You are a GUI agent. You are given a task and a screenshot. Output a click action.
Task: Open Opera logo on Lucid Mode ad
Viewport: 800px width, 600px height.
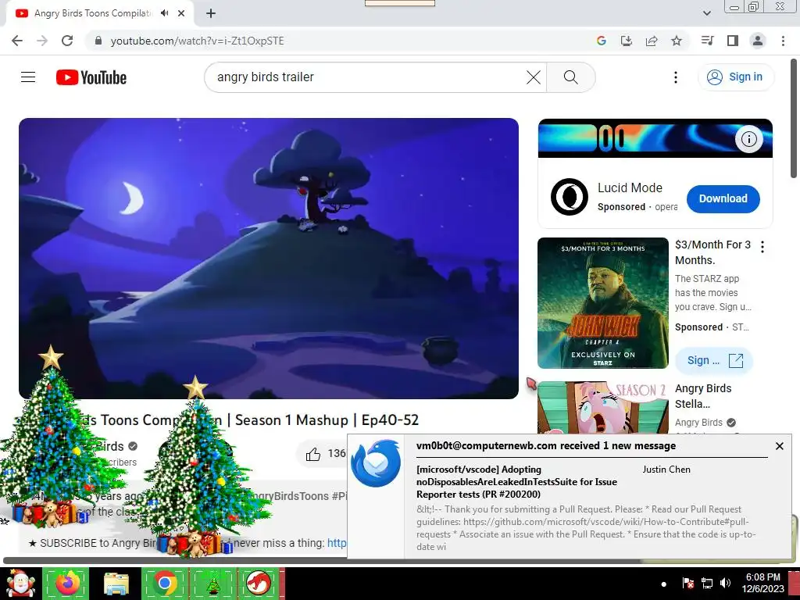(570, 197)
